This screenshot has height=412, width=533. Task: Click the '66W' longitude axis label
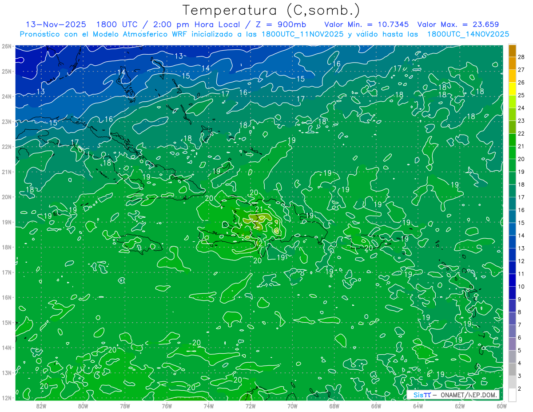[376, 406]
